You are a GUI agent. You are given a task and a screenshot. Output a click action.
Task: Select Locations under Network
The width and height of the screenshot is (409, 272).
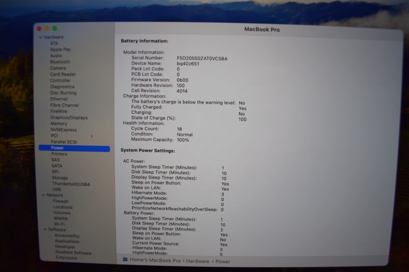[x=63, y=207]
